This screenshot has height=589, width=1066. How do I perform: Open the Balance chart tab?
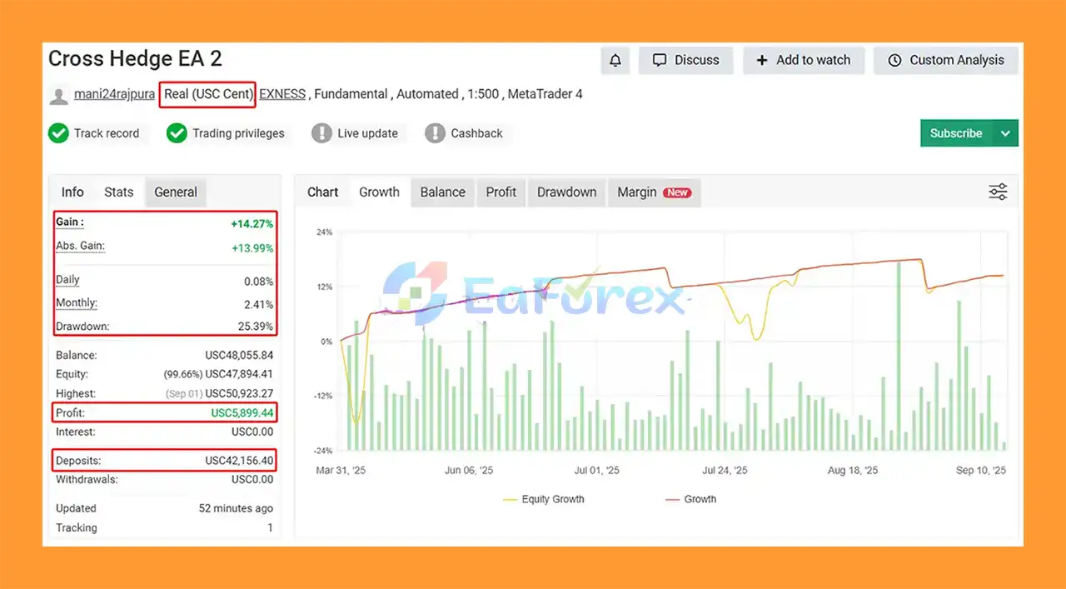442,192
